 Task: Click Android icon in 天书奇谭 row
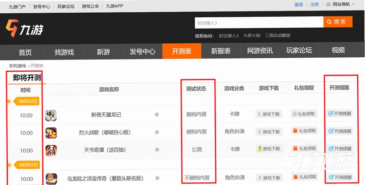(157, 150)
